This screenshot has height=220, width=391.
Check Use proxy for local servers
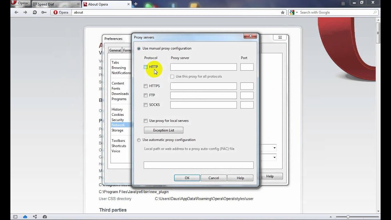click(x=146, y=121)
